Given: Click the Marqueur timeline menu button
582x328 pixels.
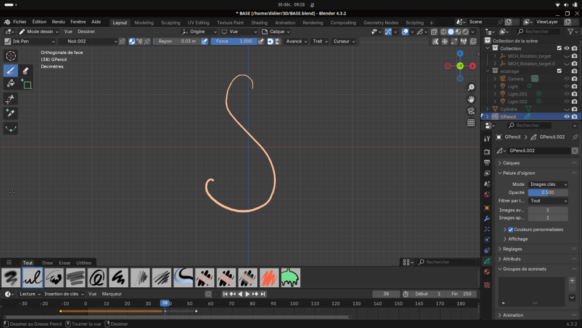Looking at the screenshot, I should (x=112, y=294).
